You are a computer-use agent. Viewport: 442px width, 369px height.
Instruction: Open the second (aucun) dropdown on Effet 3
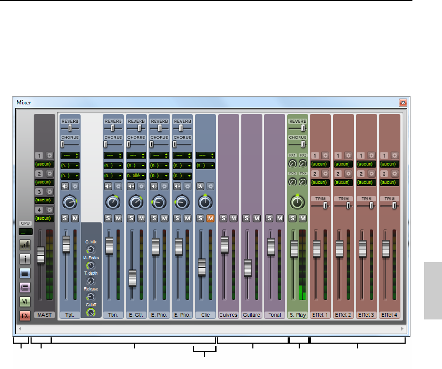[x=367, y=182]
